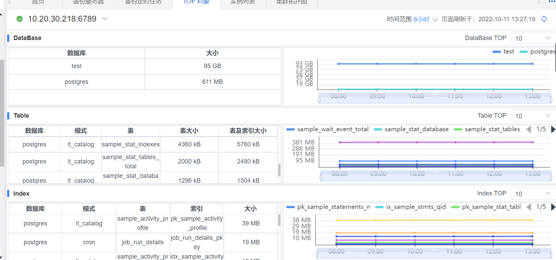This screenshot has width=556, height=260.
Task: Click the green status check icon
Action: 20,19
